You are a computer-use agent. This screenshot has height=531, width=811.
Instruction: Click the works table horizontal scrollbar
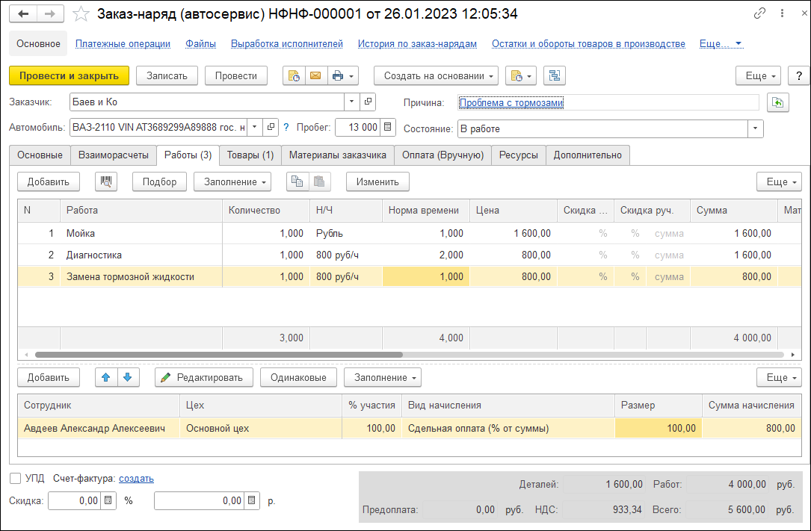point(218,355)
